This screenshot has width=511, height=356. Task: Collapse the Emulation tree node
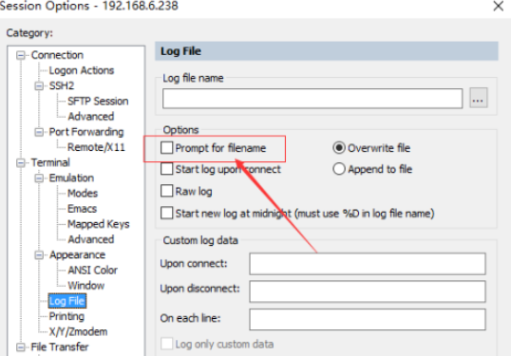(39, 178)
